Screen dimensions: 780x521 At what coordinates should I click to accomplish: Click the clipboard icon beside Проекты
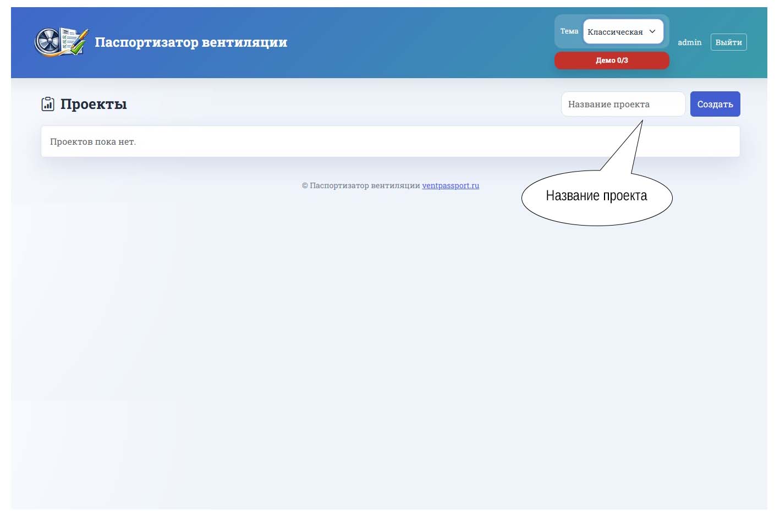pyautogui.click(x=48, y=104)
